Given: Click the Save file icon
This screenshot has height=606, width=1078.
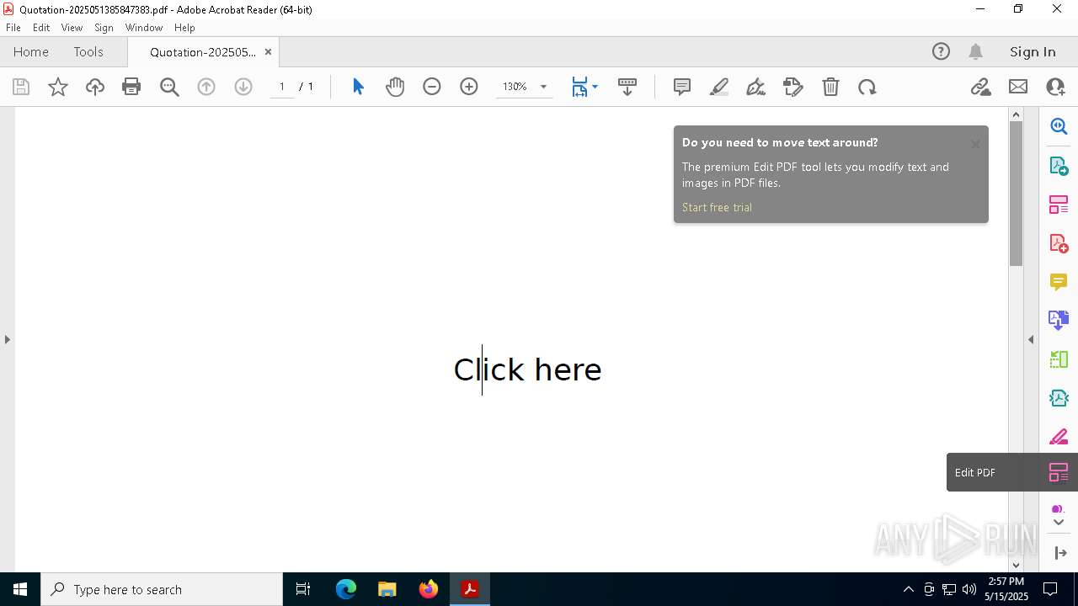Looking at the screenshot, I should [21, 87].
